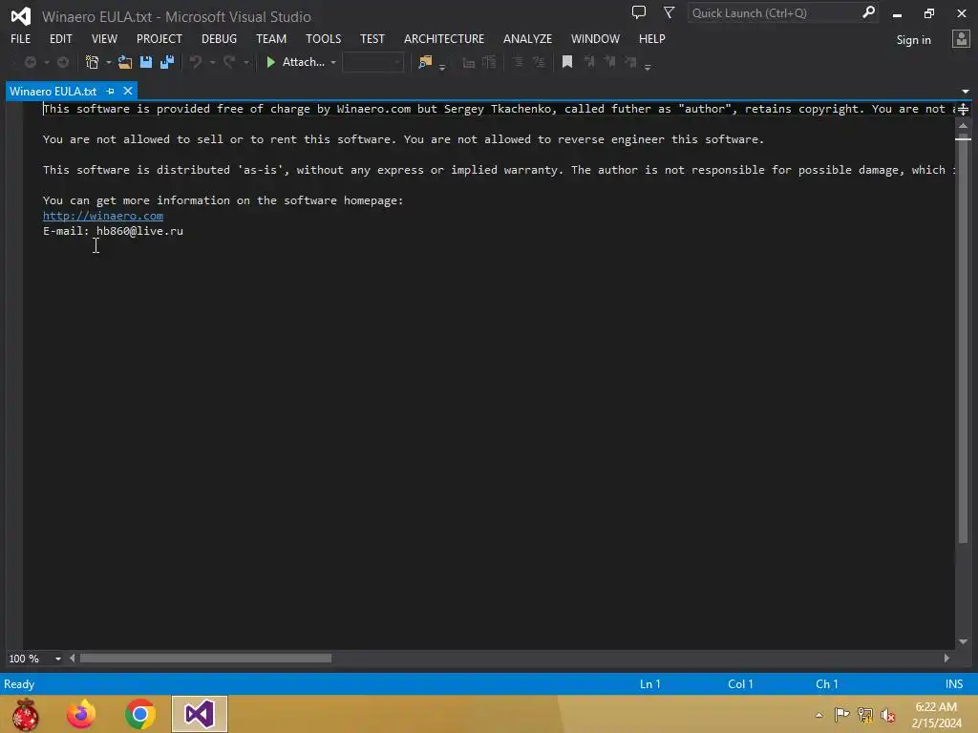Toggle a bookmark with the bookmark icon
This screenshot has width=978, height=733.
click(x=567, y=62)
